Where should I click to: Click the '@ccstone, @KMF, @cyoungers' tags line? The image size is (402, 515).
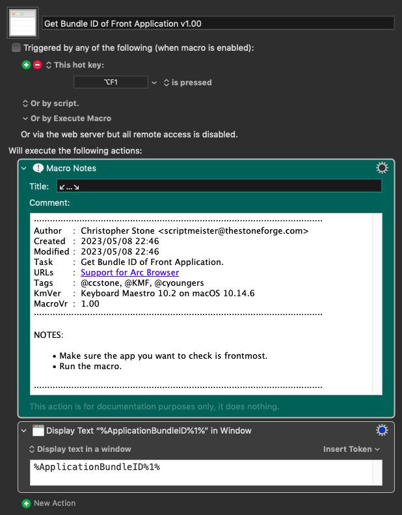coord(142,283)
